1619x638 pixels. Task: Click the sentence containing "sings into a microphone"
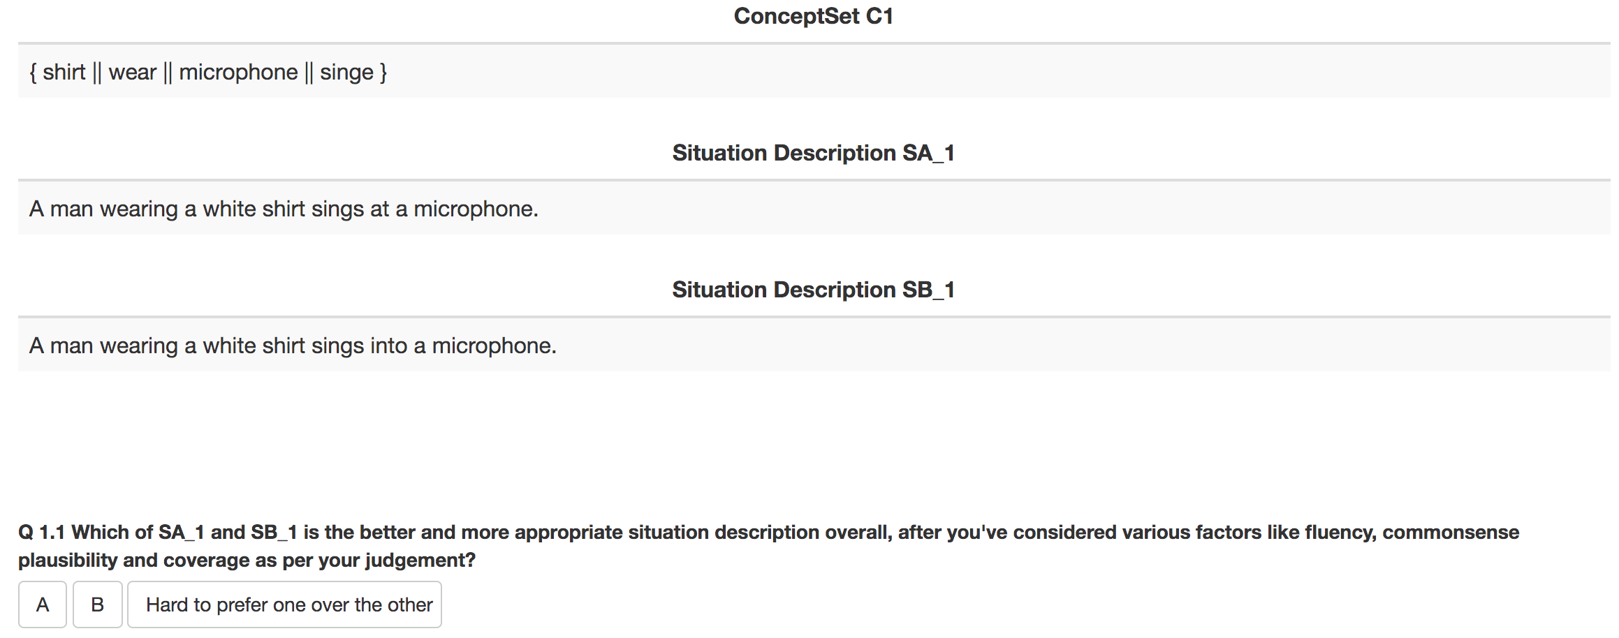293,346
